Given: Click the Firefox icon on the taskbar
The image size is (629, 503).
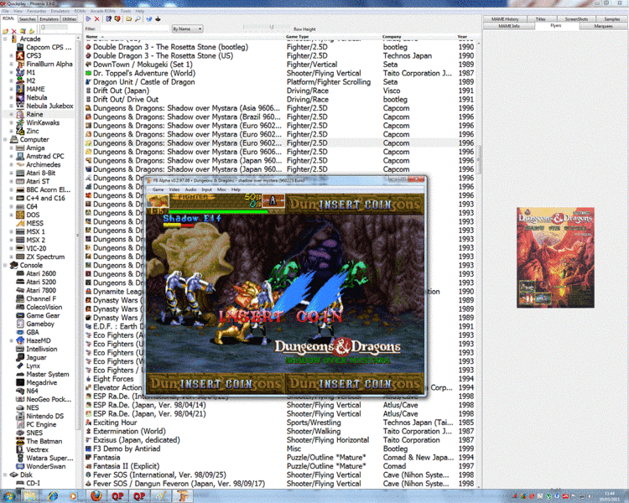Looking at the screenshot, I should pyautogui.click(x=96, y=496).
